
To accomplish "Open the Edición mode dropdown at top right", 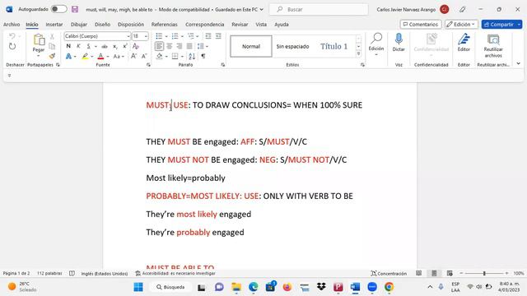I will (461, 24).
